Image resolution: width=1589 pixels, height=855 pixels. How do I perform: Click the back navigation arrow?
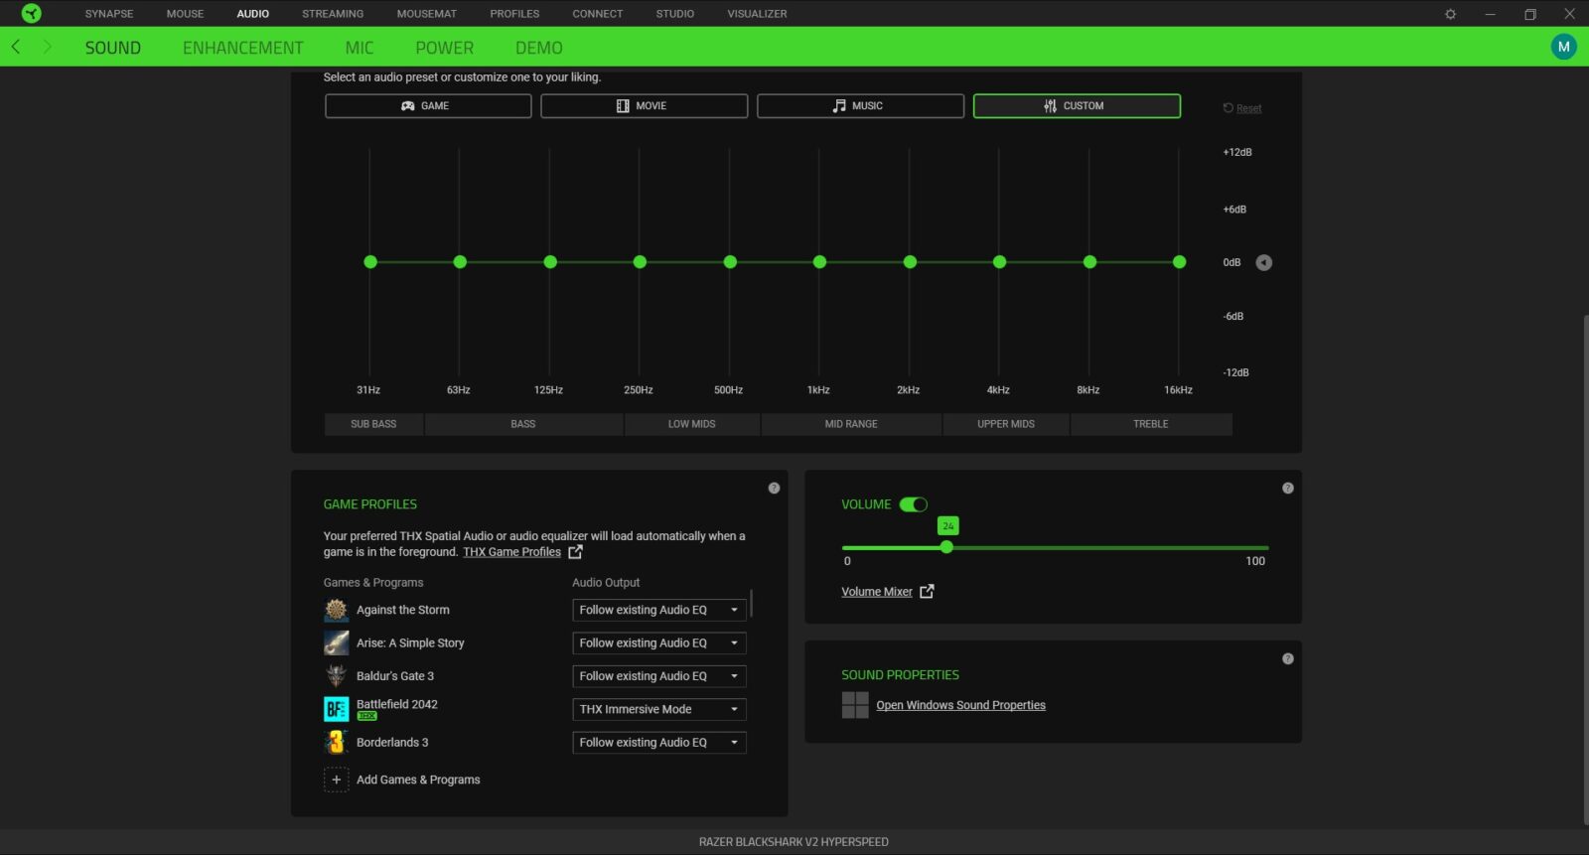coord(16,47)
